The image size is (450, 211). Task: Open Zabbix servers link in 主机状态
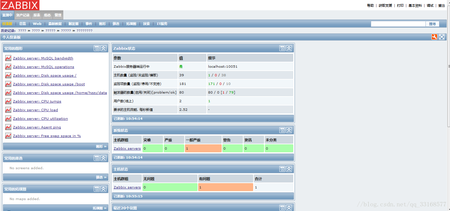[127, 187]
